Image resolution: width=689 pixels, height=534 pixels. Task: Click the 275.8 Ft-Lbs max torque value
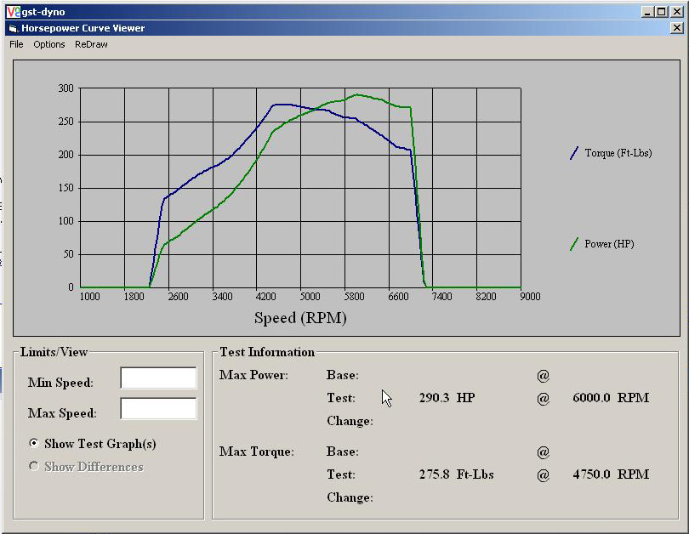click(x=457, y=474)
